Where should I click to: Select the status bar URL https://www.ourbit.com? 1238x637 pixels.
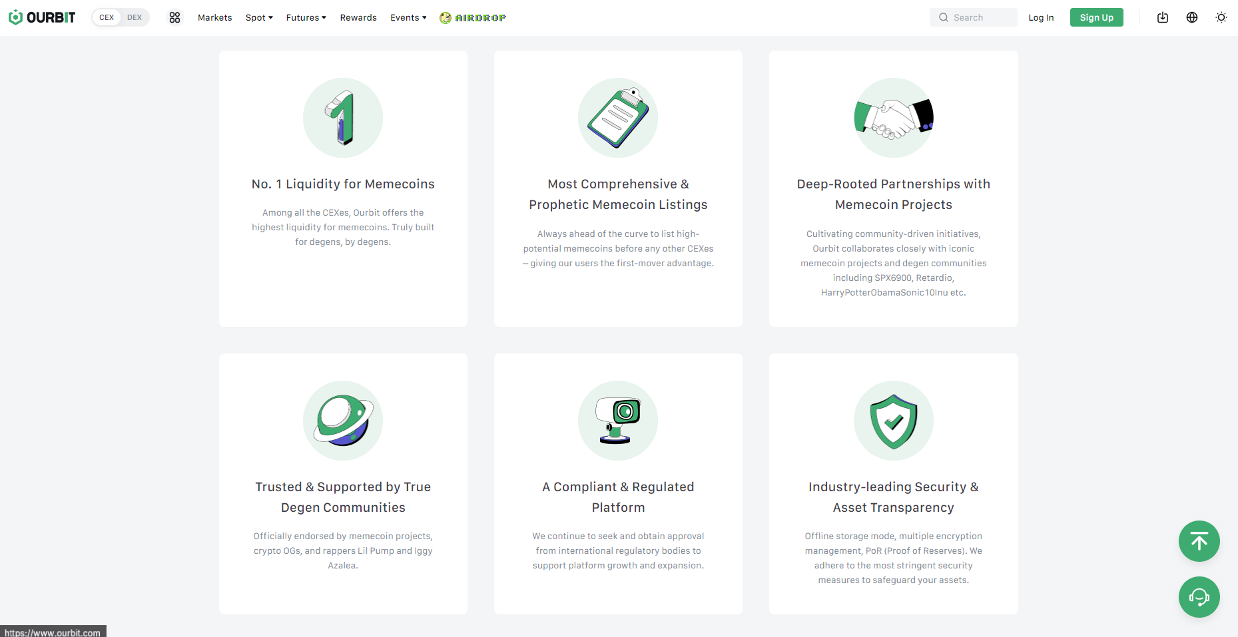tap(53, 632)
